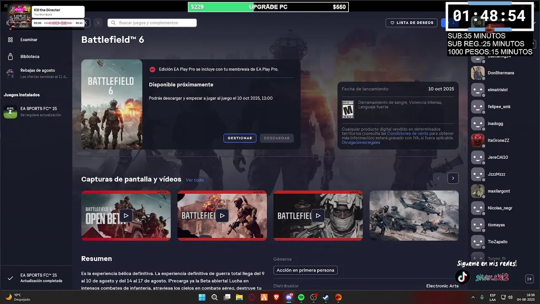Open maxilargont friend avatar
This screenshot has width=540, height=304.
[478, 191]
